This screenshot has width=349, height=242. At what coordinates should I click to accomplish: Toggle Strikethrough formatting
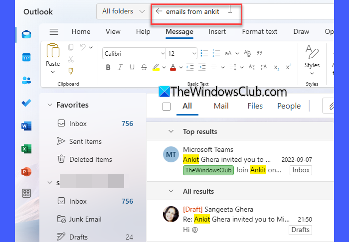144,67
